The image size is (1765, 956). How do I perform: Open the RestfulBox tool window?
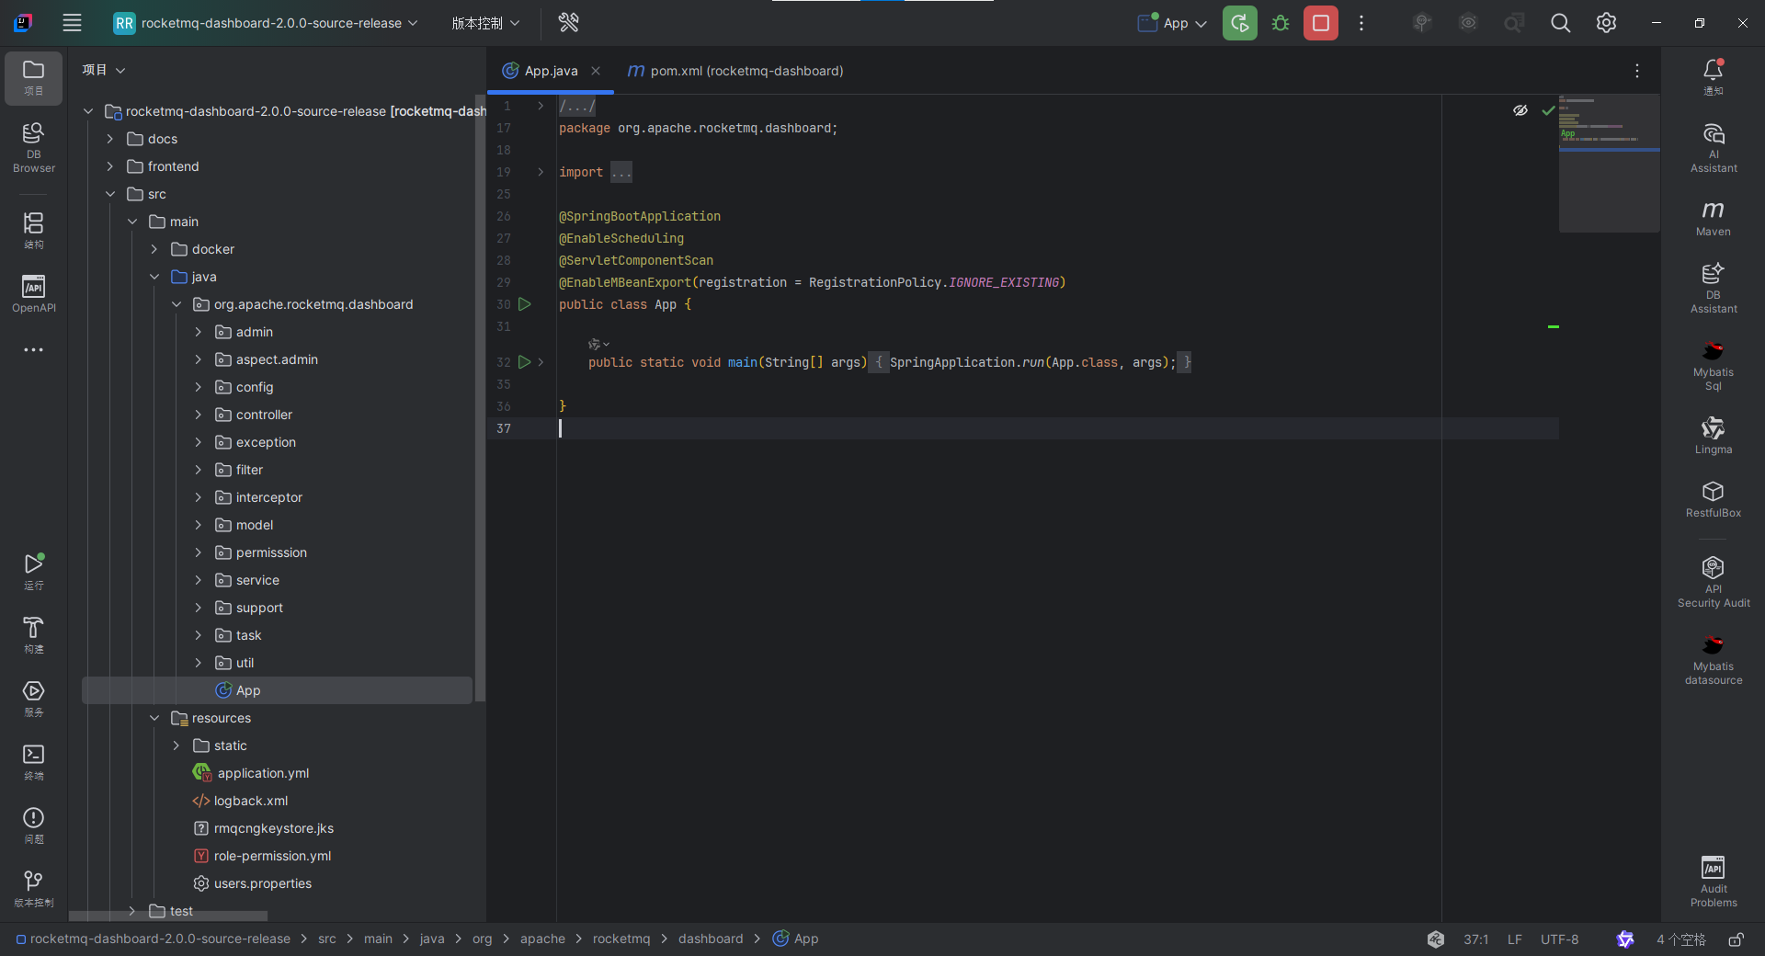[x=1712, y=499]
